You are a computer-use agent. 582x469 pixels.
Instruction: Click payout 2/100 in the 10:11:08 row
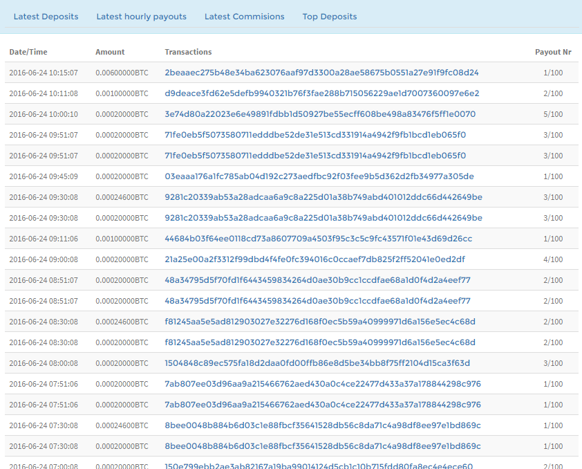[553, 93]
